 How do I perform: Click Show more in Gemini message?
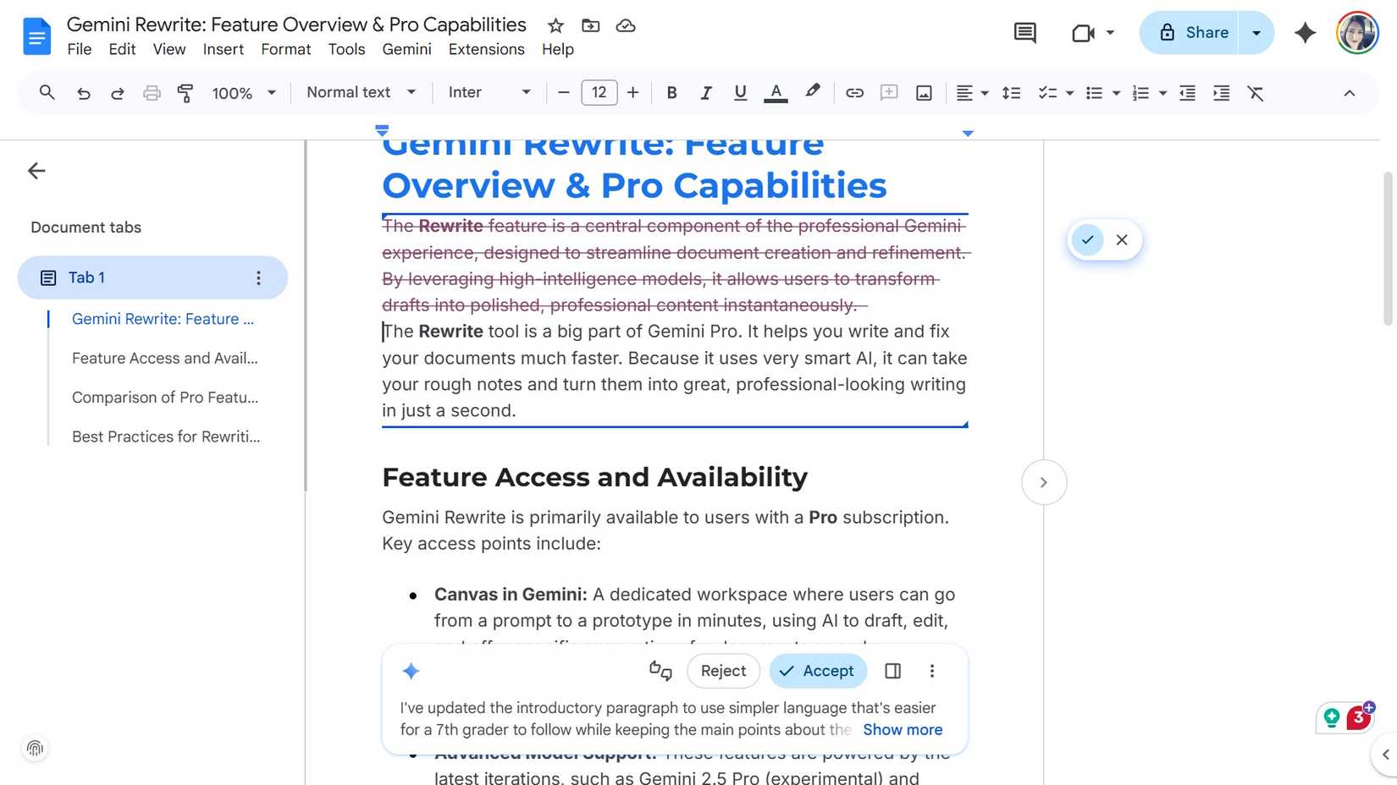(x=902, y=729)
